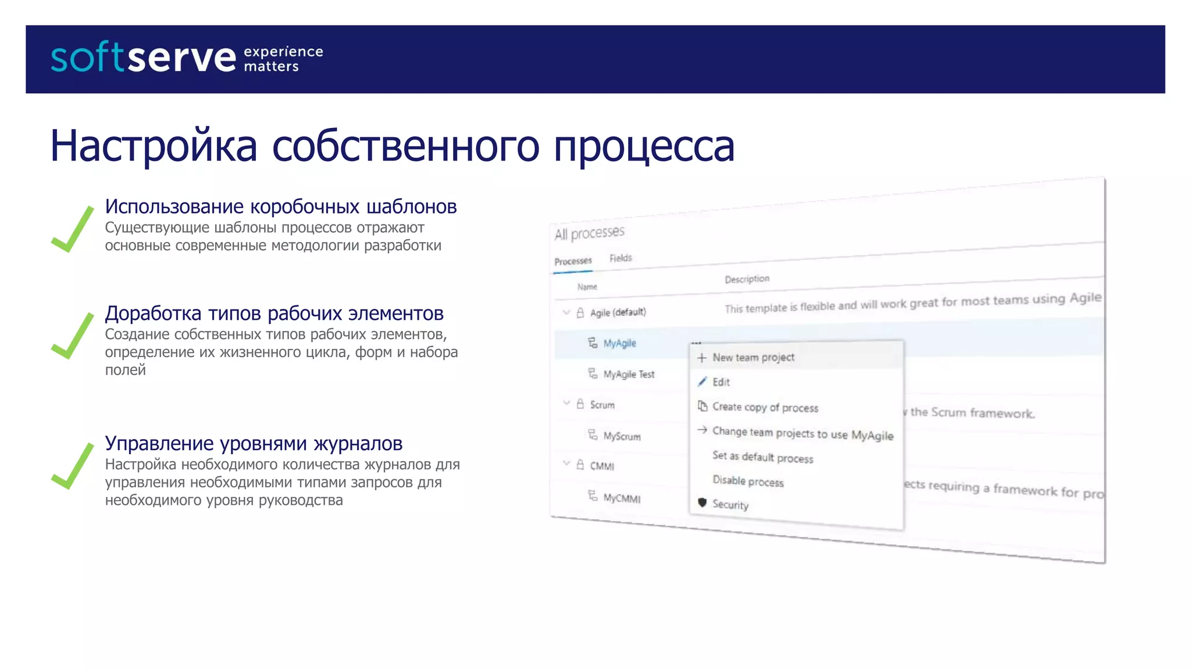
Task: Click lock icon beside Scrum
Action: click(x=580, y=404)
